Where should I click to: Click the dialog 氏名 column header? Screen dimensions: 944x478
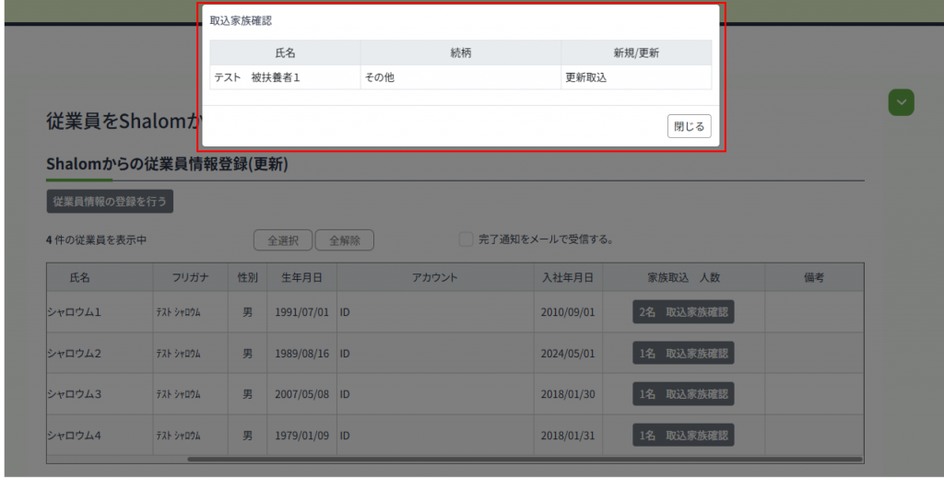pyautogui.click(x=285, y=52)
